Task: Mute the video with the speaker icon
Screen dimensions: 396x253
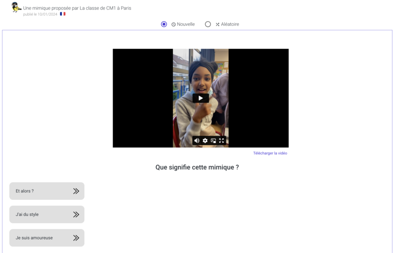Action: (x=197, y=141)
